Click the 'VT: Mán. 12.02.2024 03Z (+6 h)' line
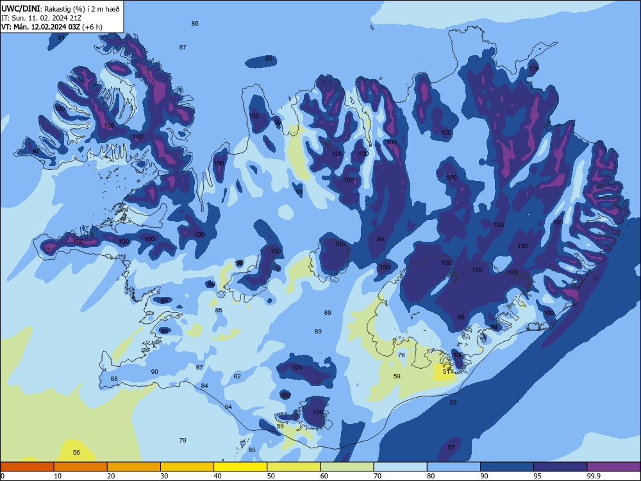Screen dimensions: 641x481 pyautogui.click(x=52, y=27)
